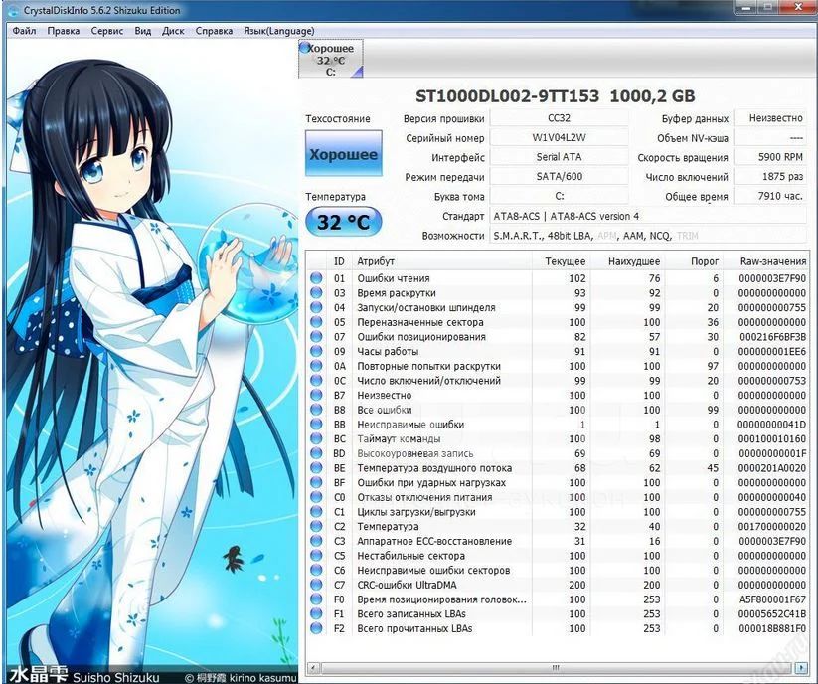The width and height of the screenshot is (818, 684).
Task: Click raw value 000216F6BF3B
Action: tap(772, 336)
